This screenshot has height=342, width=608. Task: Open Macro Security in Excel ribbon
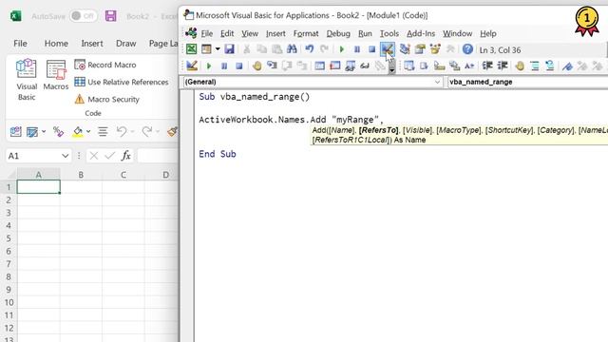point(106,99)
